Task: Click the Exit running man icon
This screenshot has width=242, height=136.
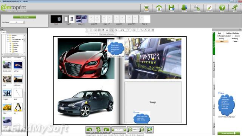Action: (235, 8)
